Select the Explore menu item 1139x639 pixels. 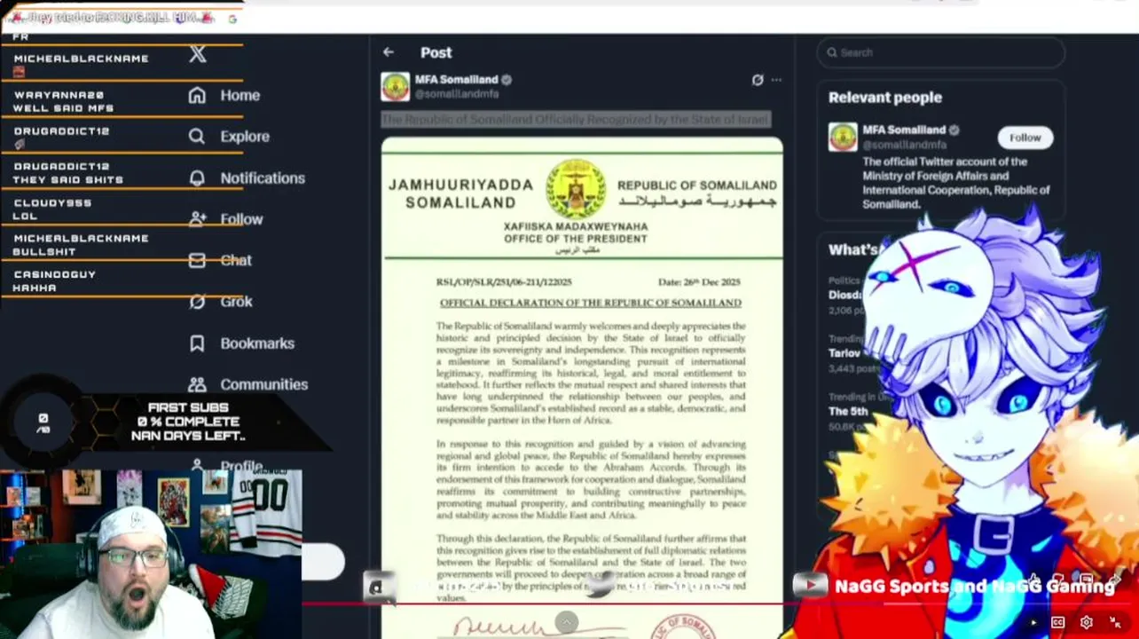tap(245, 137)
